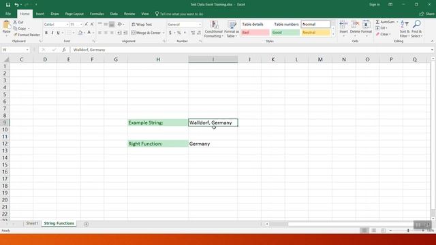The image size is (436, 245).
Task: Increase the indent
Action: coord(125,33)
